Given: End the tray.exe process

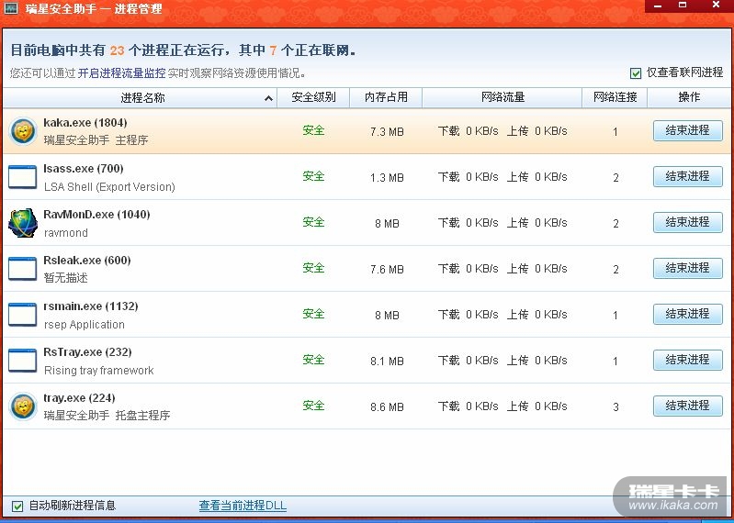Looking at the screenshot, I should [688, 406].
